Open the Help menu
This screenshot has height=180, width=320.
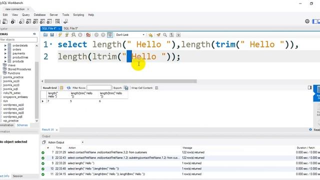[x=91, y=15]
